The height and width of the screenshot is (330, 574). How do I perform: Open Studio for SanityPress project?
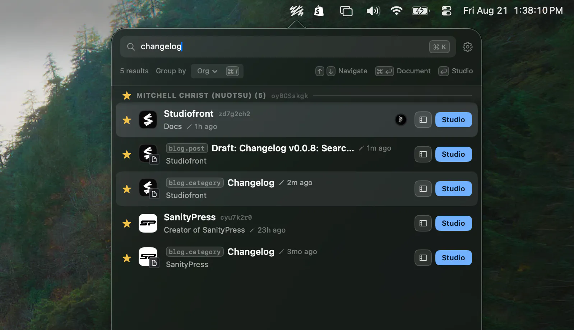[x=454, y=223]
